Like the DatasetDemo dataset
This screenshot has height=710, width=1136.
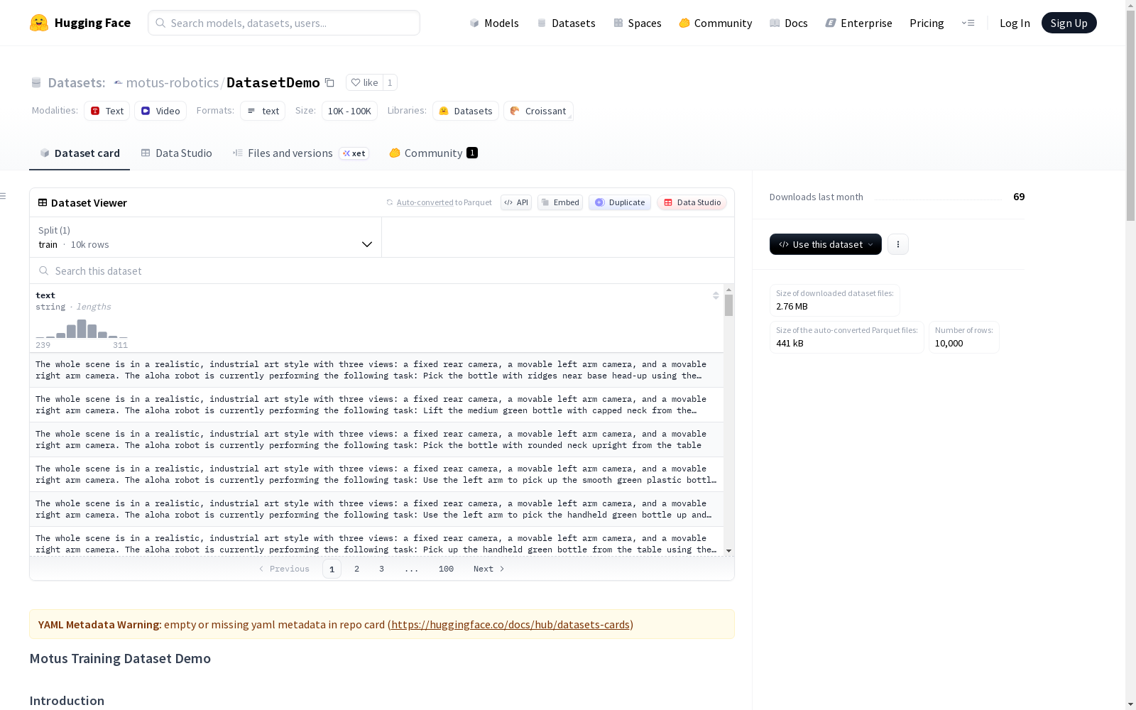point(364,82)
